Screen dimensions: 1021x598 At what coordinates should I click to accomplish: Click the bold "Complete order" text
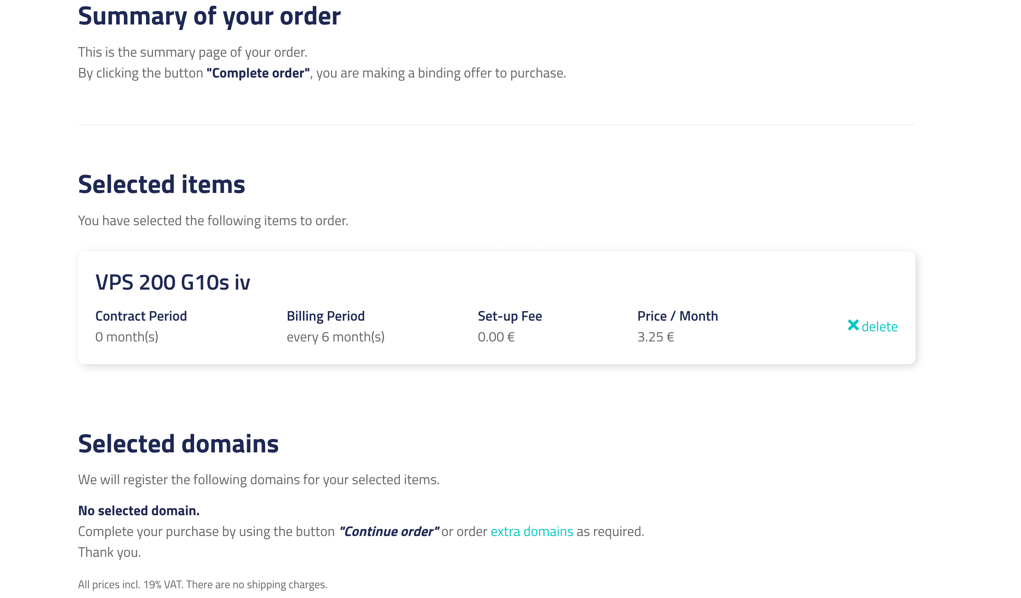pos(258,73)
